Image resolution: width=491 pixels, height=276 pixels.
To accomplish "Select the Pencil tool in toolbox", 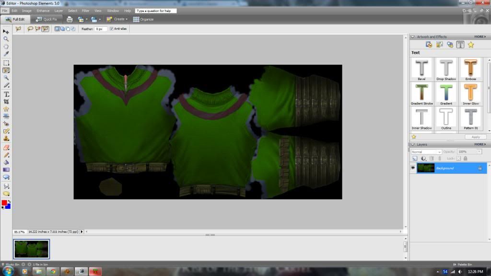I will (6, 155).
